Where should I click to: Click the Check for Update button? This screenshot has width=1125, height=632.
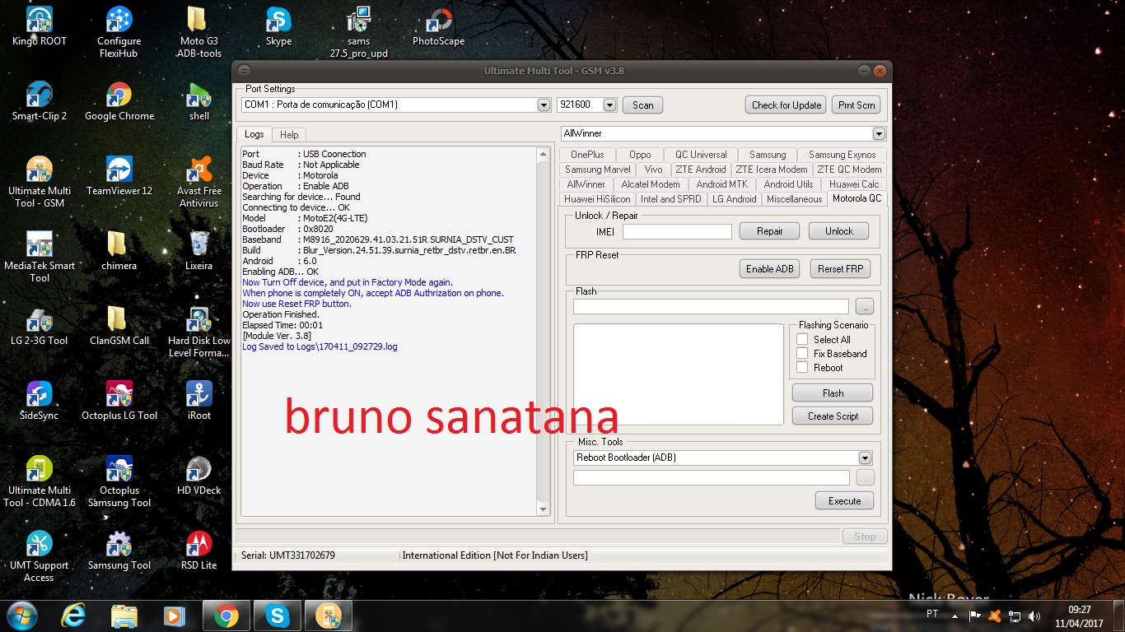pyautogui.click(x=787, y=105)
